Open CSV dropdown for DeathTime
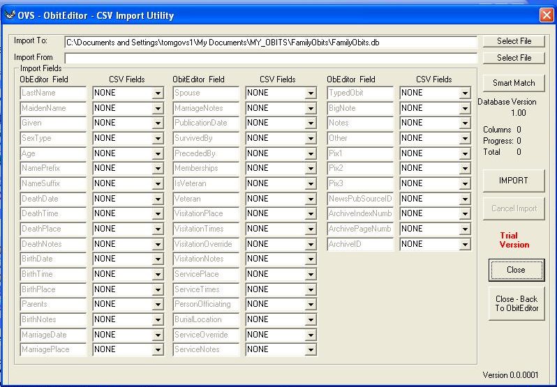Screen dimensions: 557x387 point(158,214)
